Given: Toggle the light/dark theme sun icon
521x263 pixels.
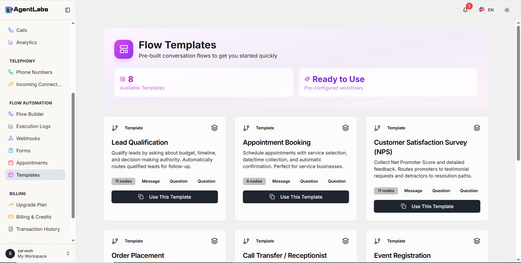Looking at the screenshot, I should (507, 10).
